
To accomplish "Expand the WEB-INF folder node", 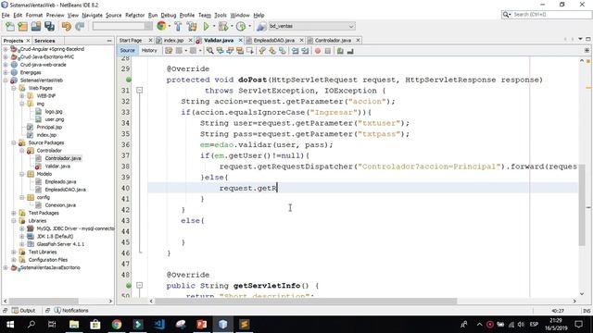I will (22, 96).
